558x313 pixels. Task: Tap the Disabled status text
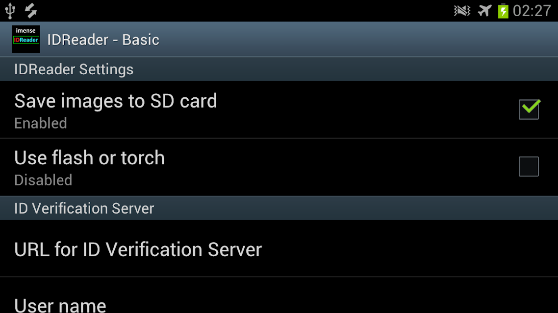coord(43,180)
